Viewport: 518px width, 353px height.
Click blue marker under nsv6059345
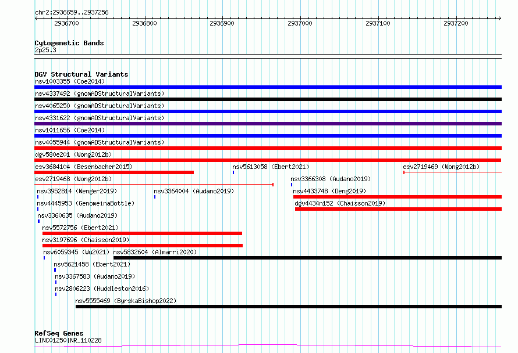[x=44, y=258]
